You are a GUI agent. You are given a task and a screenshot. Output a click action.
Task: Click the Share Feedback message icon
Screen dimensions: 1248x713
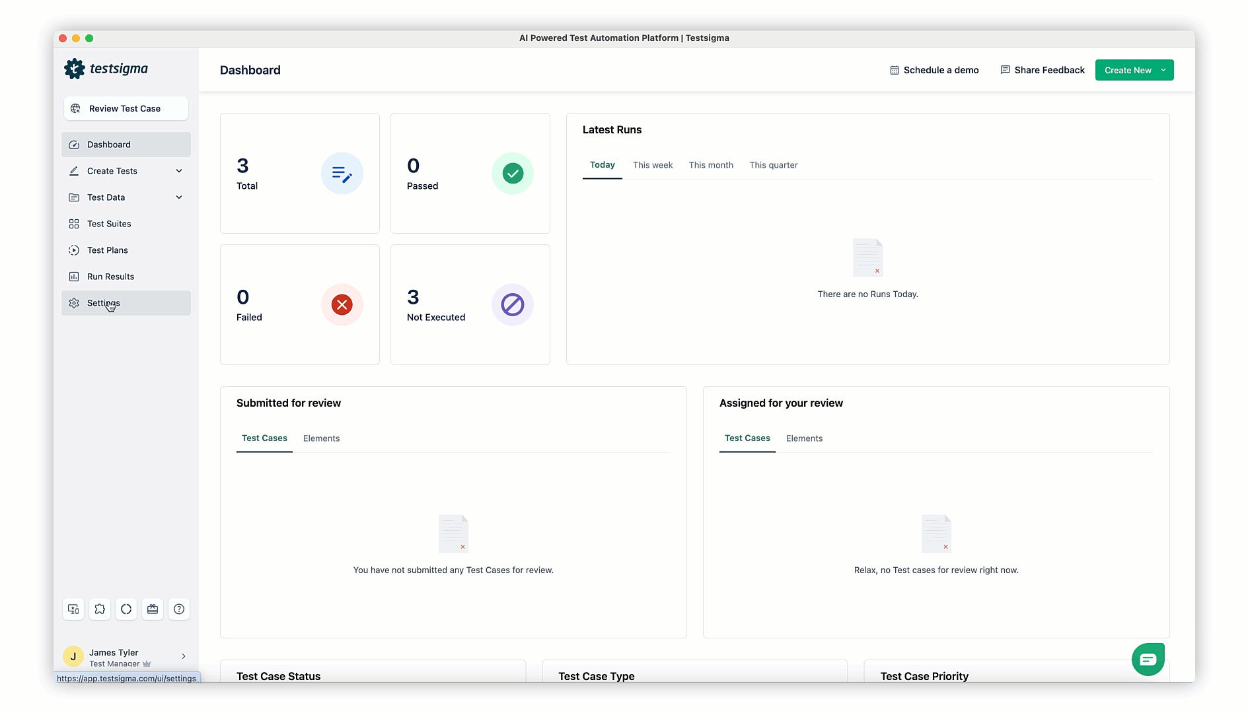pyautogui.click(x=1005, y=70)
